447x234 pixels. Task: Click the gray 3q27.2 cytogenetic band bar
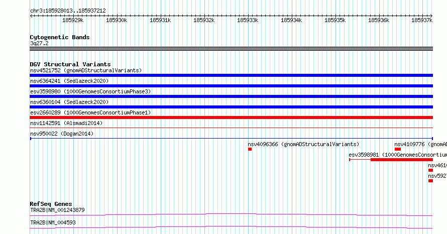click(x=231, y=49)
